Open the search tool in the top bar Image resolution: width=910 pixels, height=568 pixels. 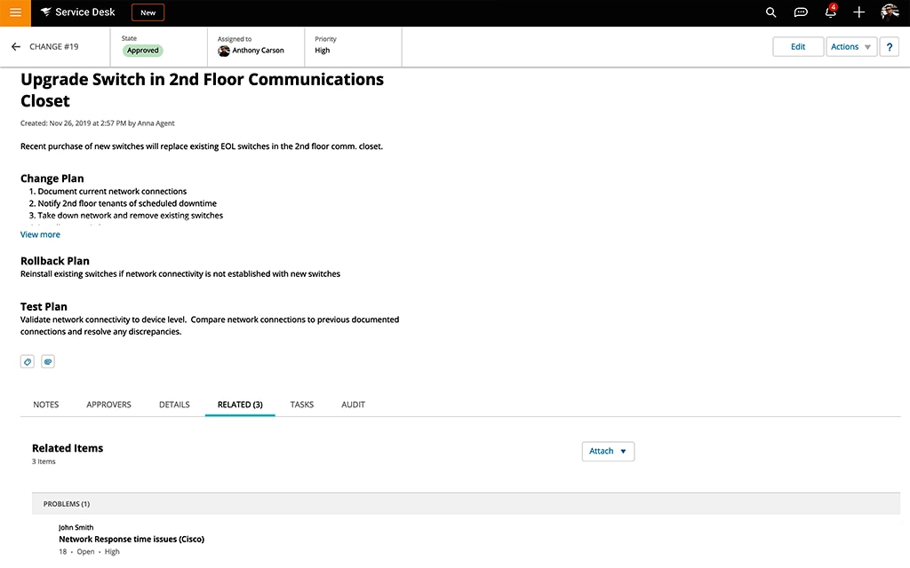770,12
